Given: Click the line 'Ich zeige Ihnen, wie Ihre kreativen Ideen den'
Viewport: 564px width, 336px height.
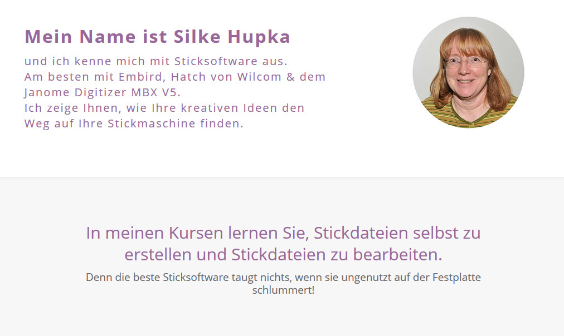Looking at the screenshot, I should [164, 108].
